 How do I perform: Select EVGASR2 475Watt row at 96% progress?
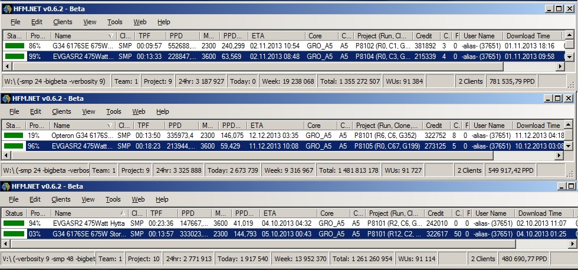(x=283, y=146)
